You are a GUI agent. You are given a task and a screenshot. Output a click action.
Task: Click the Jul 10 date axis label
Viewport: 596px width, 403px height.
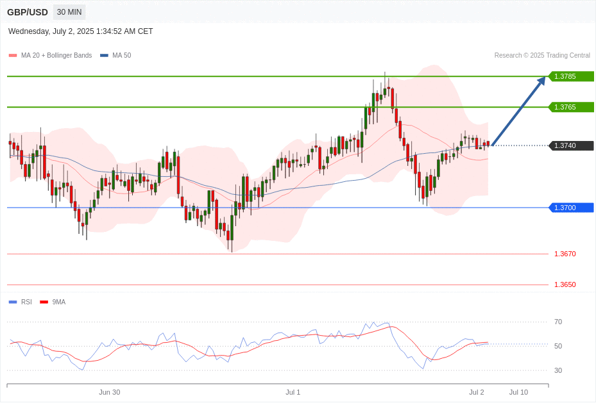pos(518,392)
